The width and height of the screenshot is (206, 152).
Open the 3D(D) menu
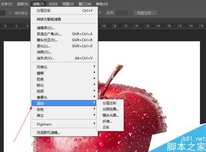pyautogui.click(x=53, y=4)
